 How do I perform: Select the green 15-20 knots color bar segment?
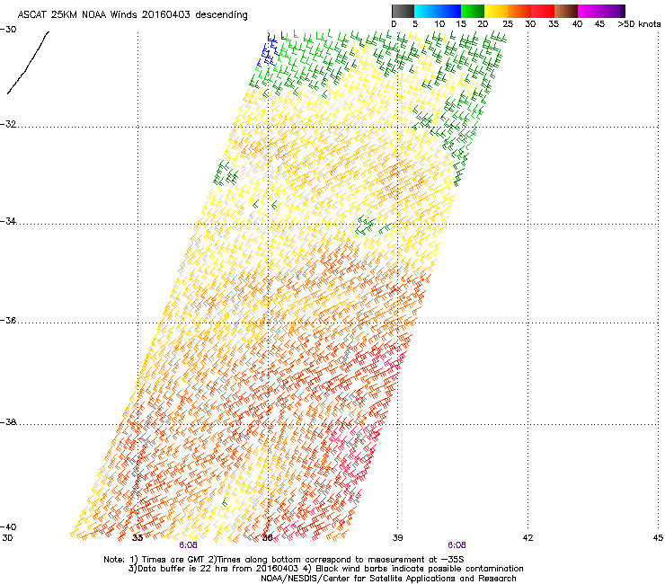[x=473, y=11]
